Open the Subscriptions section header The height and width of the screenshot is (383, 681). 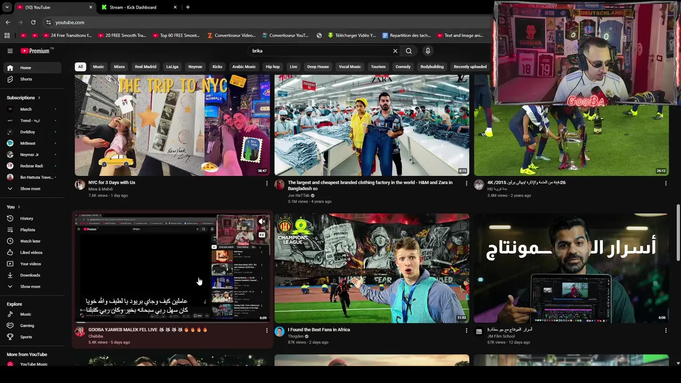(23, 98)
